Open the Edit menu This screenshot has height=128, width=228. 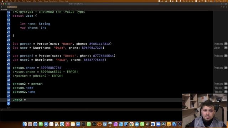pos(15,1)
